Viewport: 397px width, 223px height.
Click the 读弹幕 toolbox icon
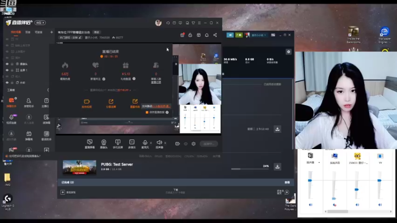point(46,119)
